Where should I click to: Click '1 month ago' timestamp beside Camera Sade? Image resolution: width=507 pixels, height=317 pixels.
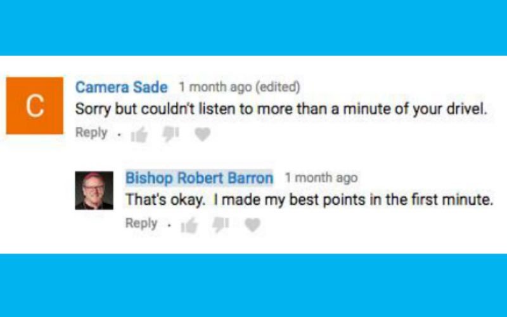point(214,87)
